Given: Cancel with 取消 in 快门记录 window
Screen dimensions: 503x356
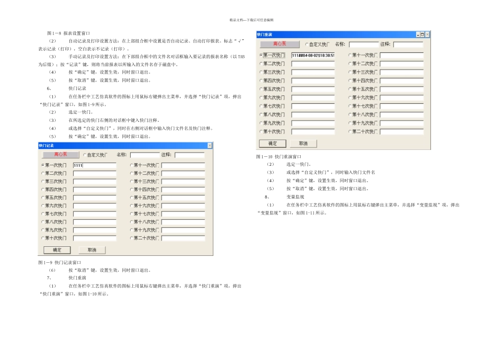Looking at the screenshot, I should tap(92, 250).
